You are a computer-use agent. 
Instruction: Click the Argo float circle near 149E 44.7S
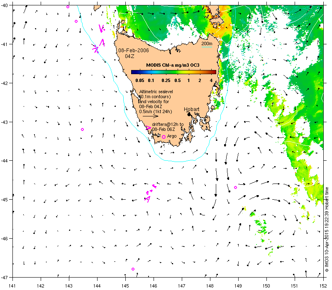pyautogui.click(x=235, y=188)
